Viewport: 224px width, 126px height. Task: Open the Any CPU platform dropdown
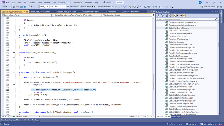click(58, 6)
